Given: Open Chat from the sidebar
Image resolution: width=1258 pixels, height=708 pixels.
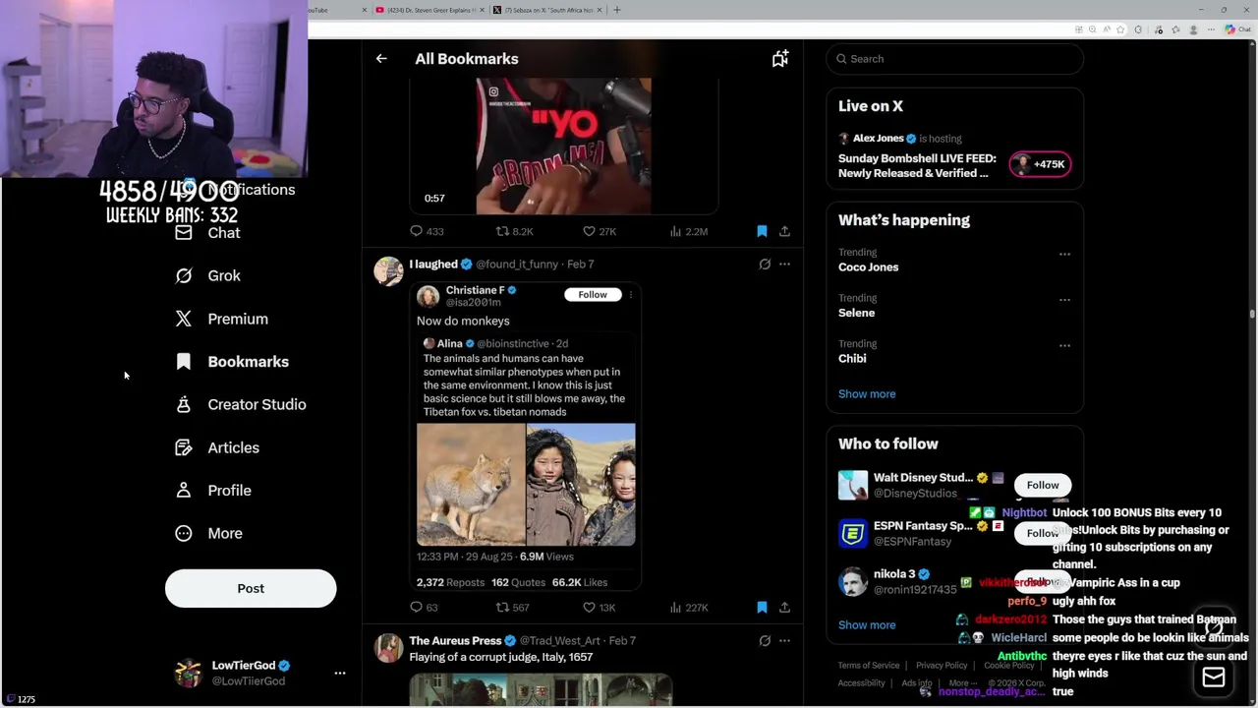Looking at the screenshot, I should (207, 233).
